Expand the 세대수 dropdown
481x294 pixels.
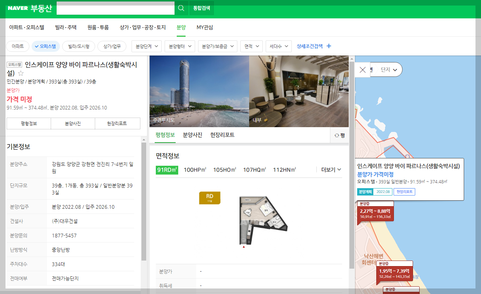[279, 46]
